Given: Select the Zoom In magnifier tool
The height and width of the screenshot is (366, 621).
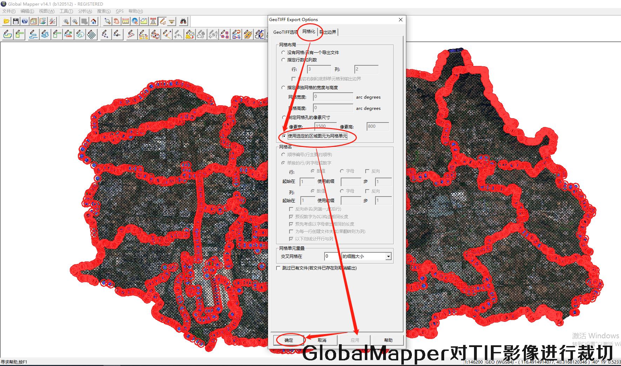Looking at the screenshot, I should (x=66, y=21).
